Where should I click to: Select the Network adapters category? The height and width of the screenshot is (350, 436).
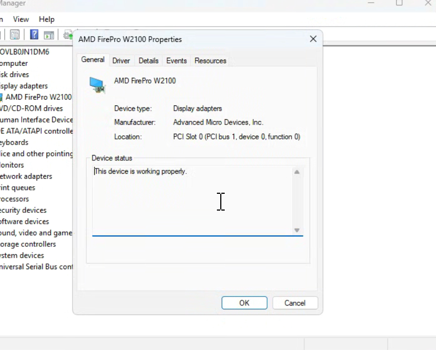26,176
